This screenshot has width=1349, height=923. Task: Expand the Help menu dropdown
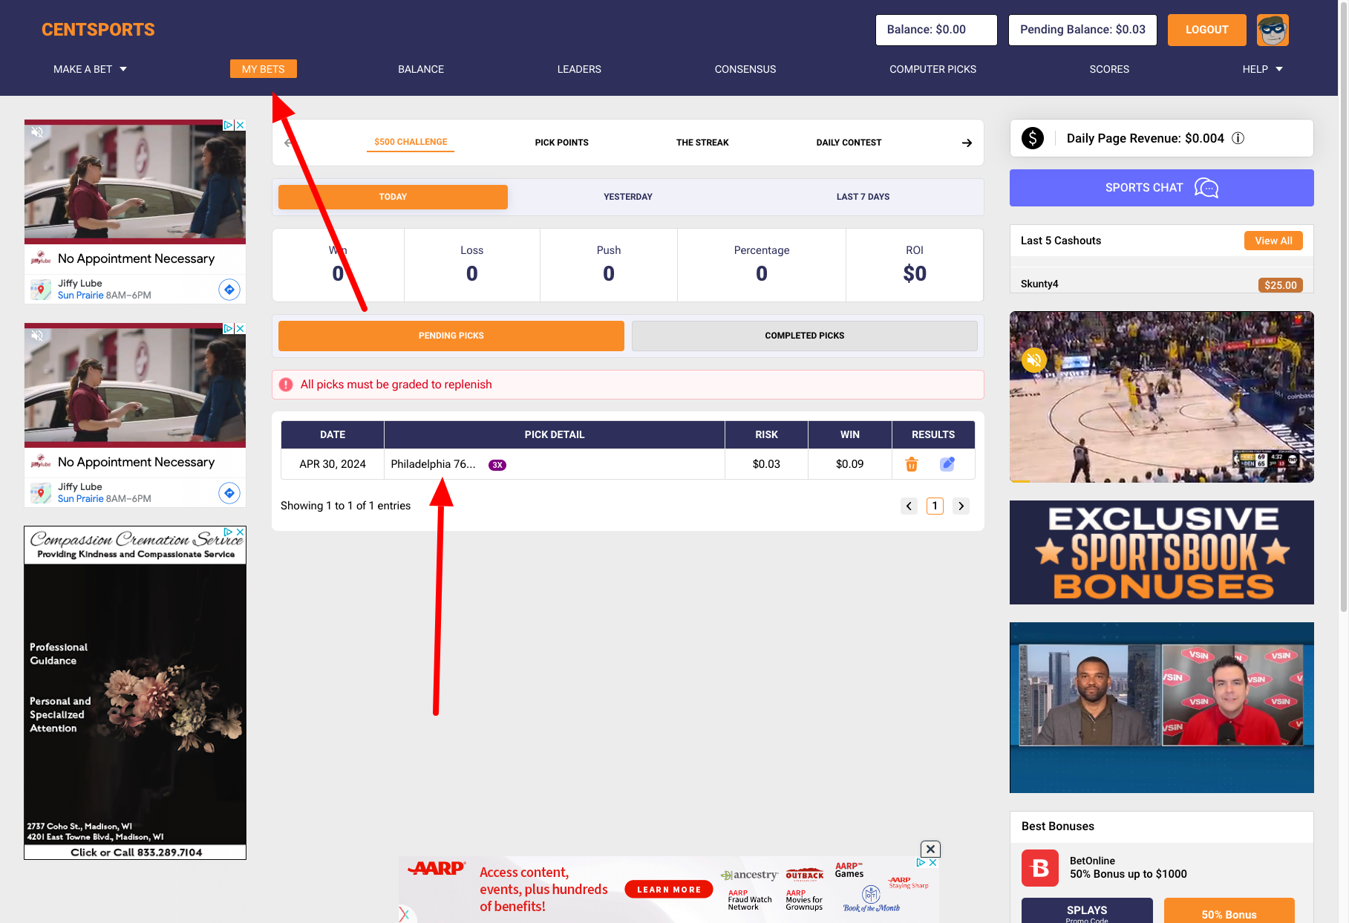(x=1262, y=69)
